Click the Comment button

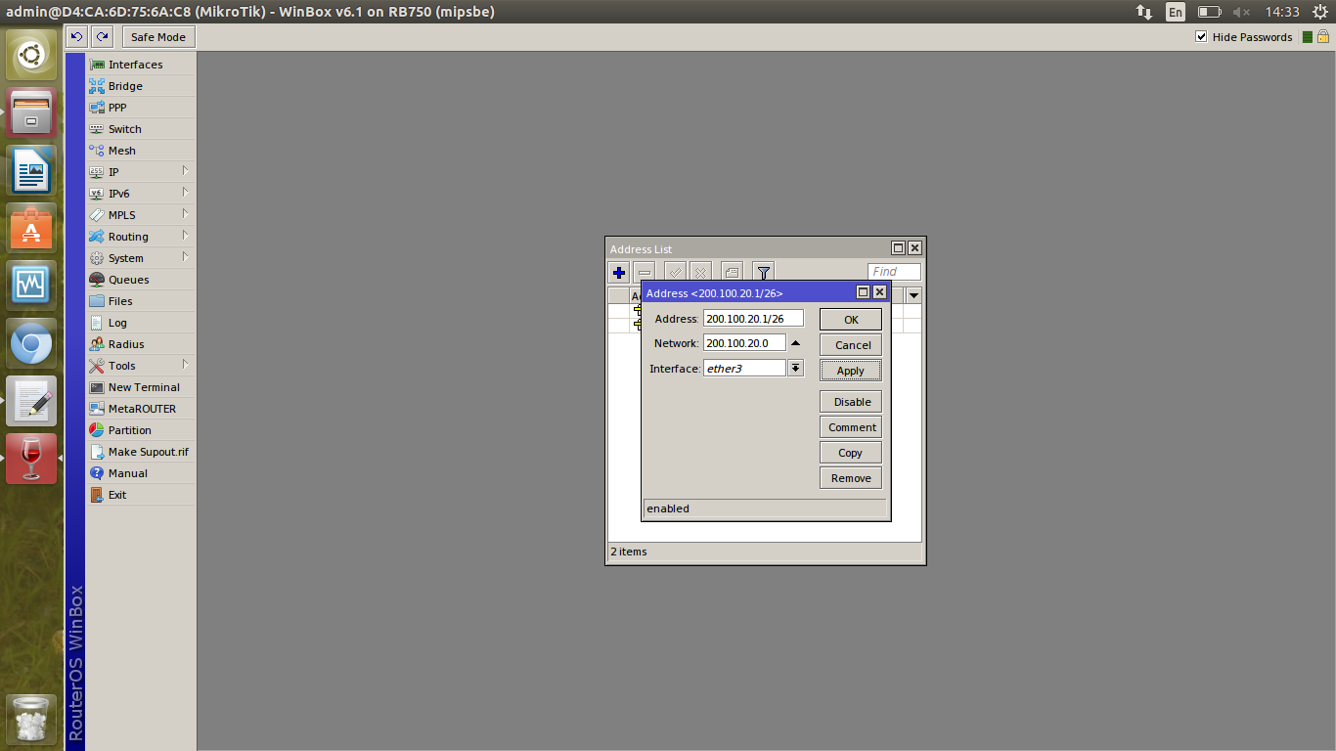point(851,427)
